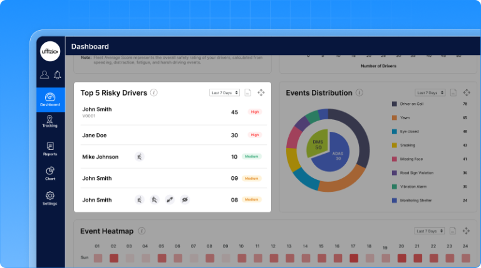Export the Top 5 Risky Drivers report
The image size is (481, 268).
(x=247, y=92)
